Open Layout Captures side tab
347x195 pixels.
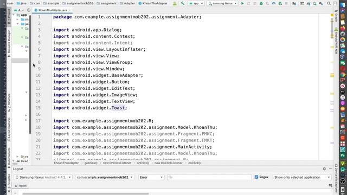click(9, 129)
